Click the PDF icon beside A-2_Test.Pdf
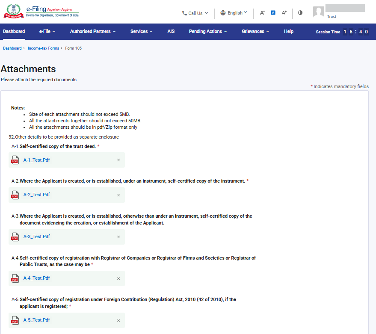This screenshot has height=334, width=376. pos(15,195)
